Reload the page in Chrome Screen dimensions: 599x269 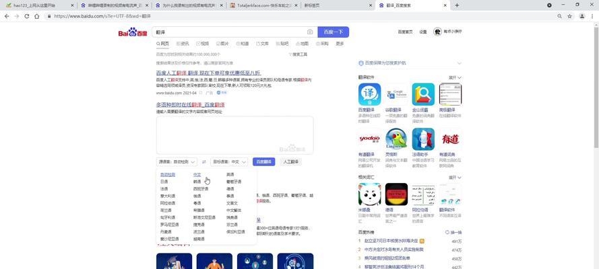tap(27, 16)
